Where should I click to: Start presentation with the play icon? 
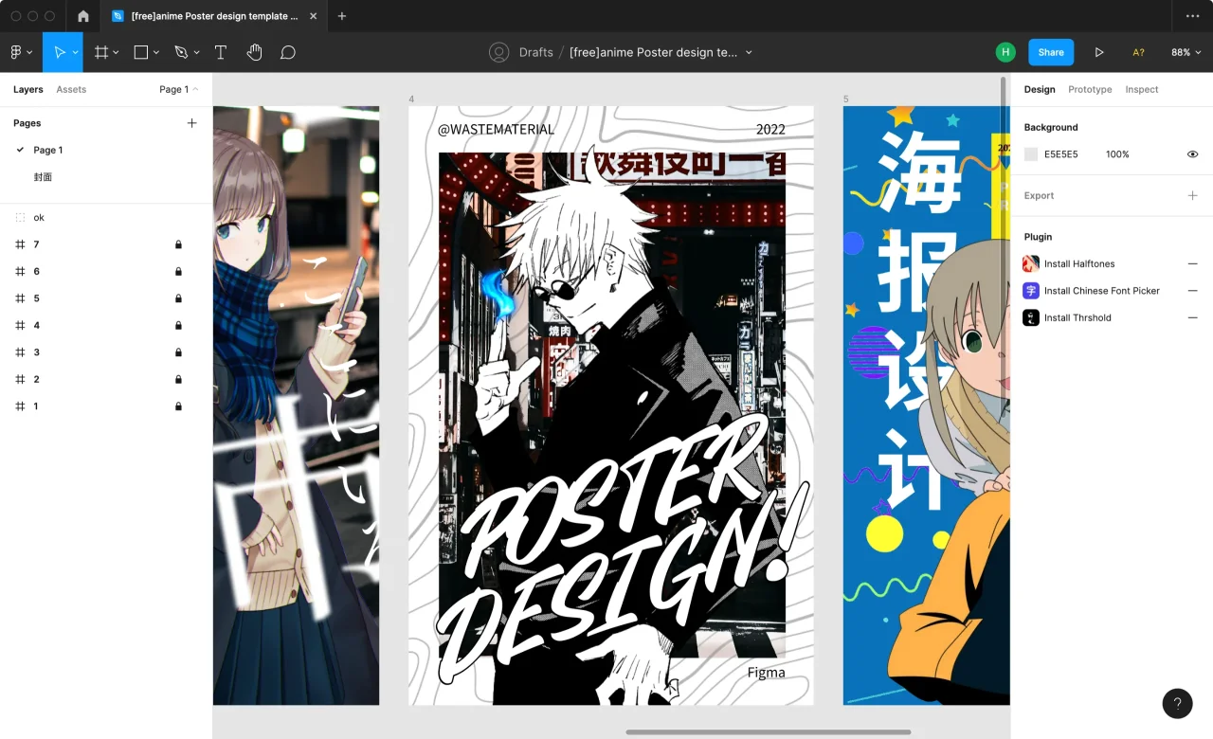pyautogui.click(x=1099, y=52)
